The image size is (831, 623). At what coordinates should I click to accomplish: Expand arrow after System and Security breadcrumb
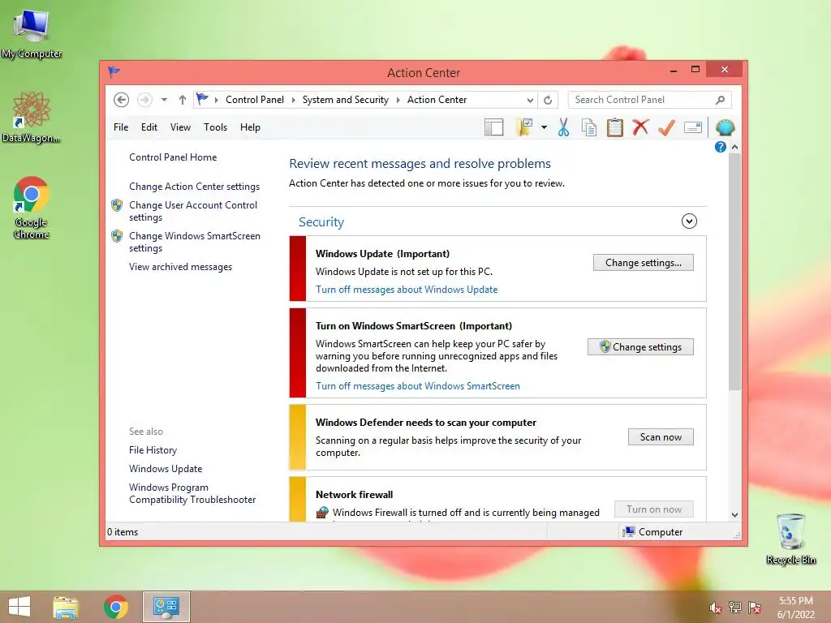pos(398,100)
